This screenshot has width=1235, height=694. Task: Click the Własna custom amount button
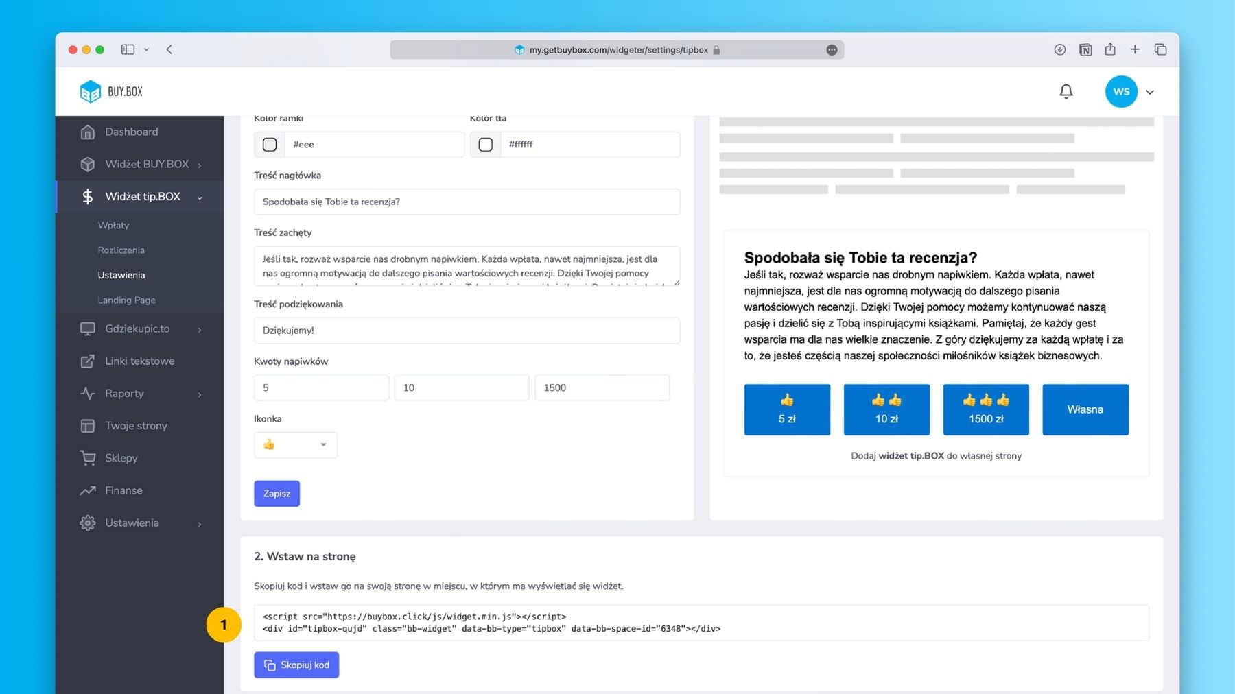click(1085, 409)
